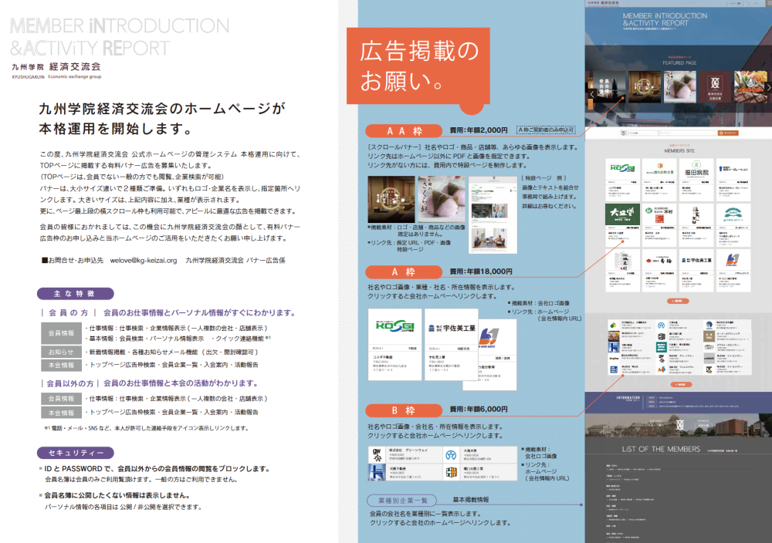This screenshot has height=543, width=772.
Task: Select the green 大正堂 member logo
Action: pos(621,212)
